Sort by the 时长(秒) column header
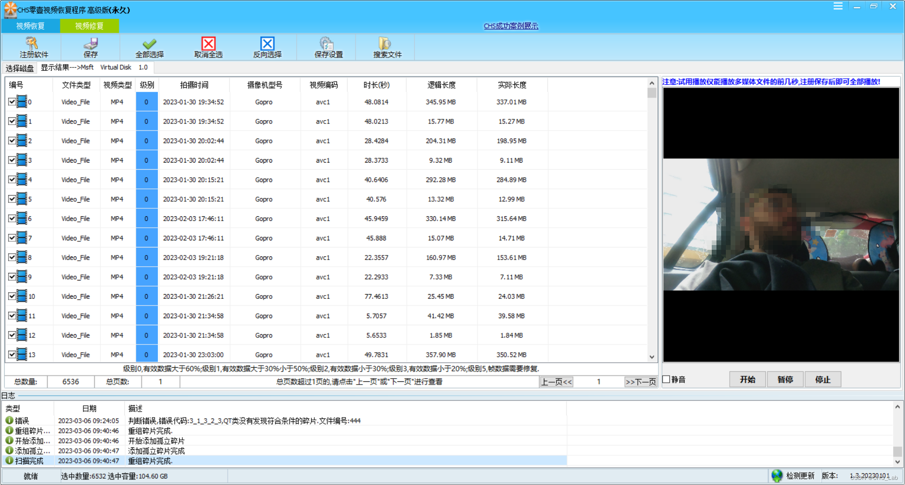Screen dimensions: 905x485 [x=376, y=85]
